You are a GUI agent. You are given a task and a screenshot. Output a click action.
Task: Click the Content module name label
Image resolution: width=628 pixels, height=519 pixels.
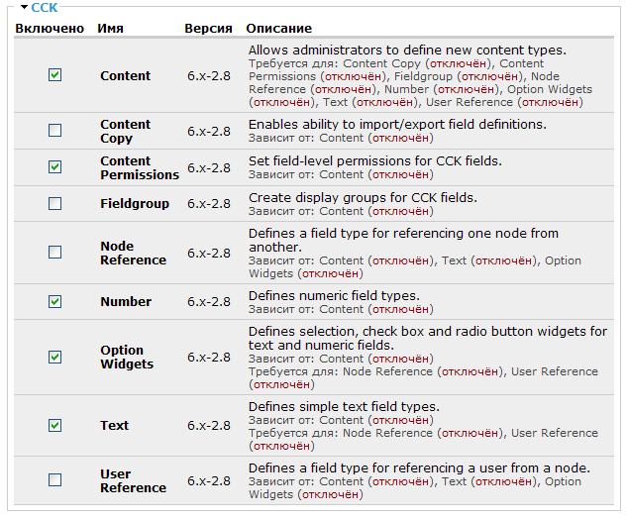(x=126, y=75)
